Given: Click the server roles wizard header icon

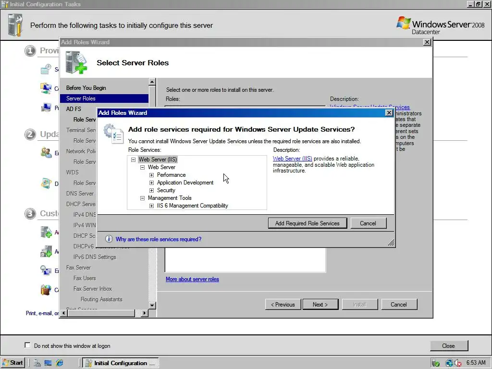Looking at the screenshot, I should pyautogui.click(x=76, y=63).
